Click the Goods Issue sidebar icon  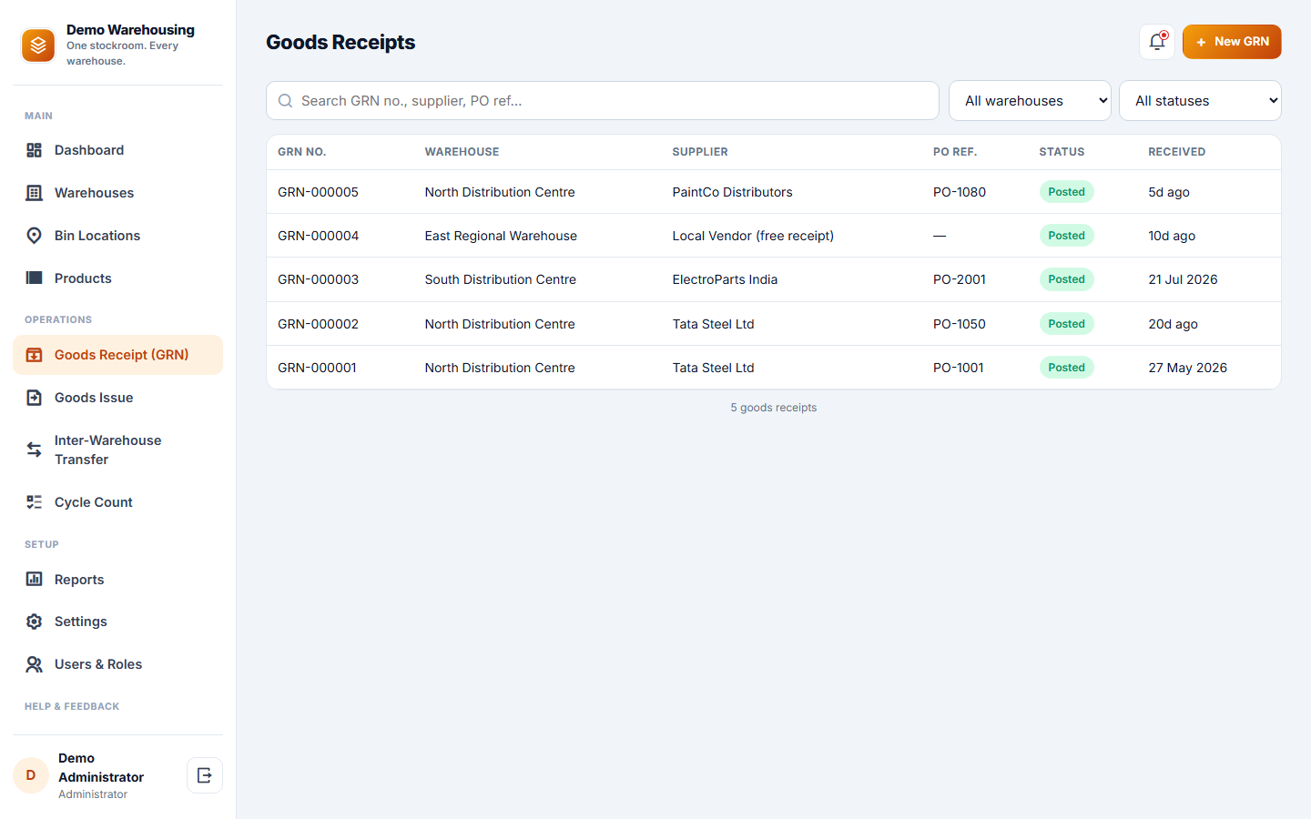(35, 398)
